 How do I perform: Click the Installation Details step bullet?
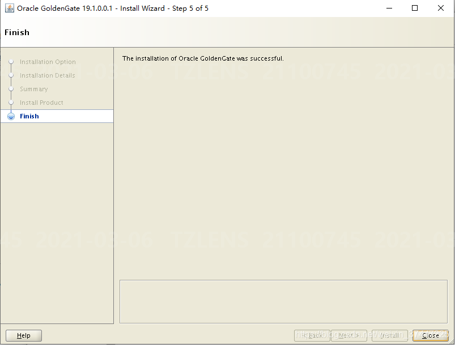pyautogui.click(x=11, y=75)
